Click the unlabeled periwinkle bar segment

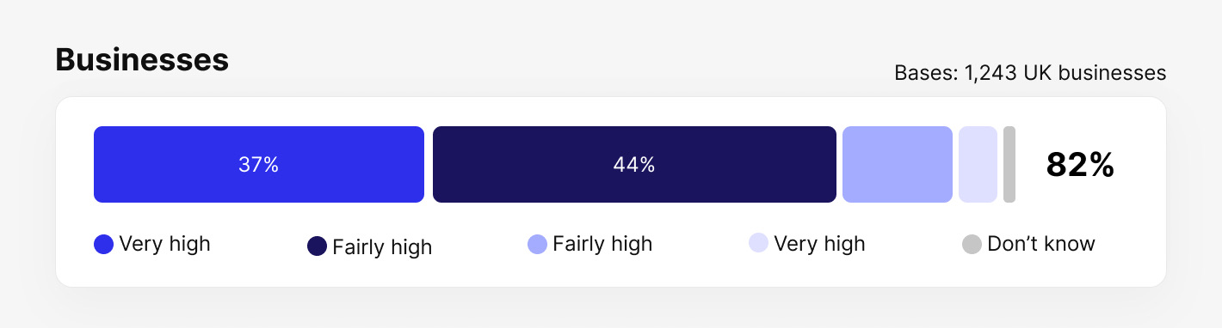898,165
